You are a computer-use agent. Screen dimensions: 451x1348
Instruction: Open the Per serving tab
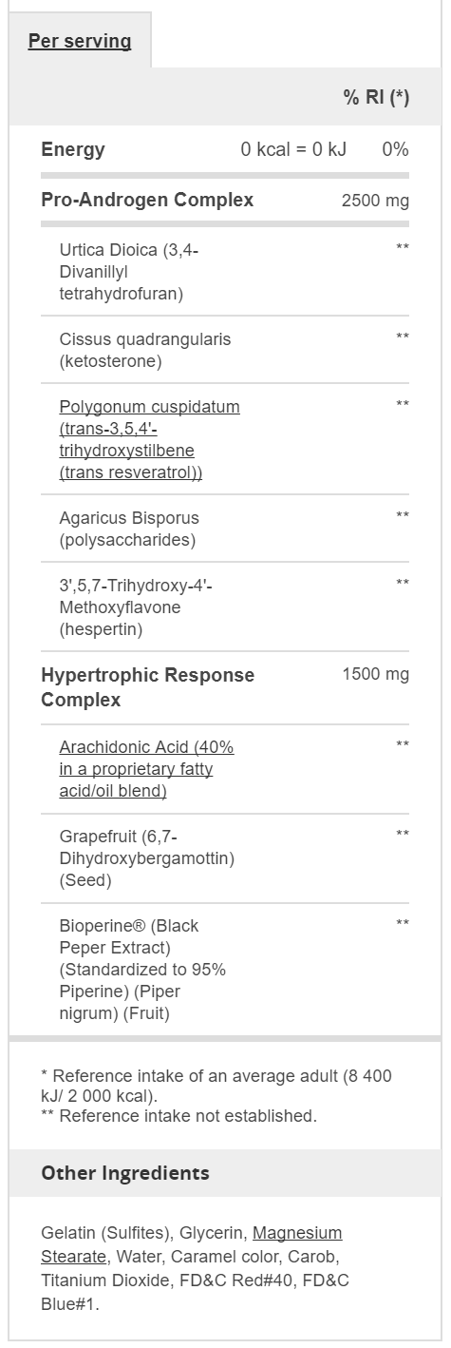pos(80,41)
